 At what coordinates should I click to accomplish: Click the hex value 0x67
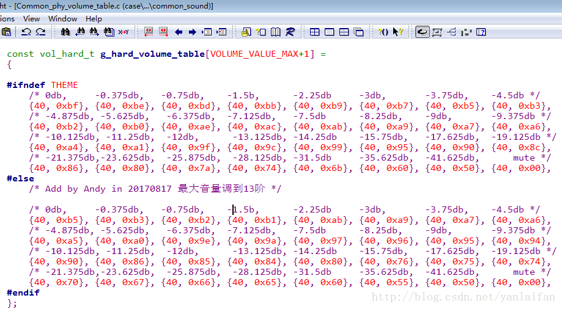pyautogui.click(x=133, y=283)
